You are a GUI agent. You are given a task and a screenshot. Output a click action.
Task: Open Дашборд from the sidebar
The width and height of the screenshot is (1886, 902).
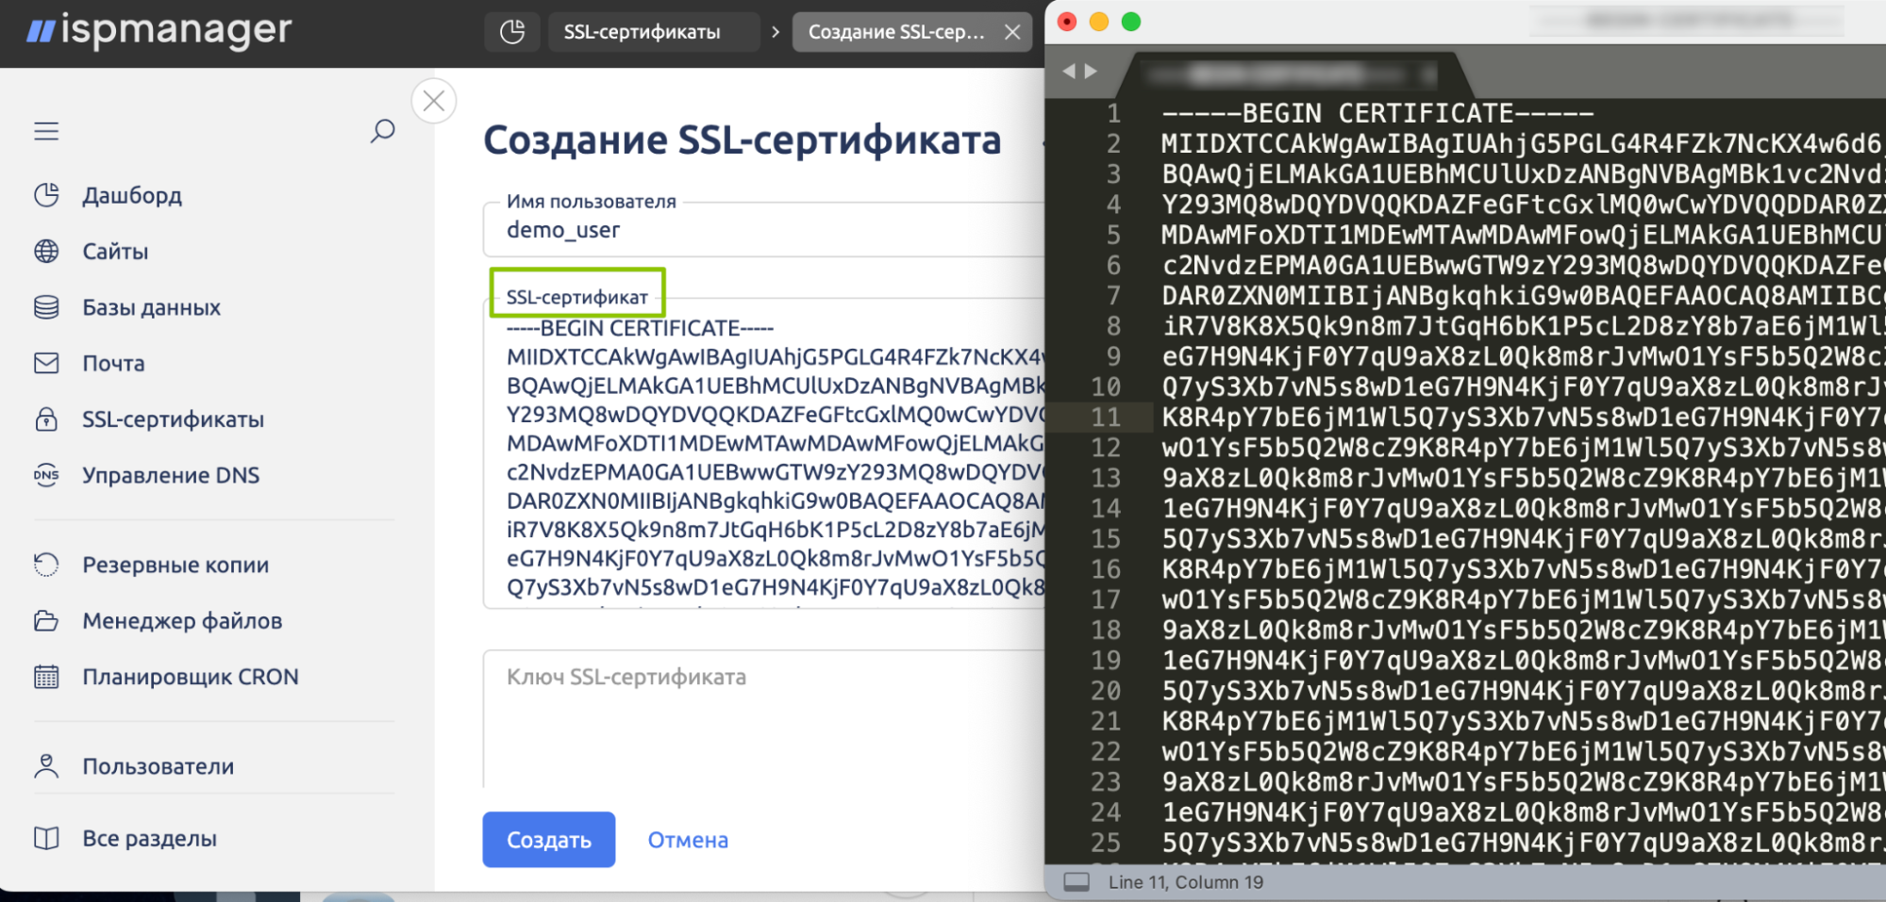[131, 196]
